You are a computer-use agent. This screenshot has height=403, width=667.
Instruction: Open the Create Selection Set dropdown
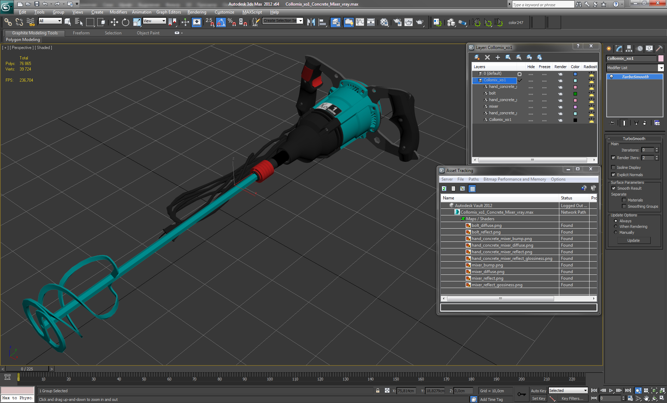(300, 20)
